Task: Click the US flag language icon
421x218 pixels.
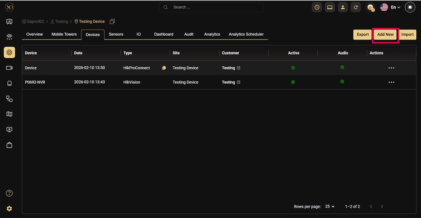Action: coord(384,7)
